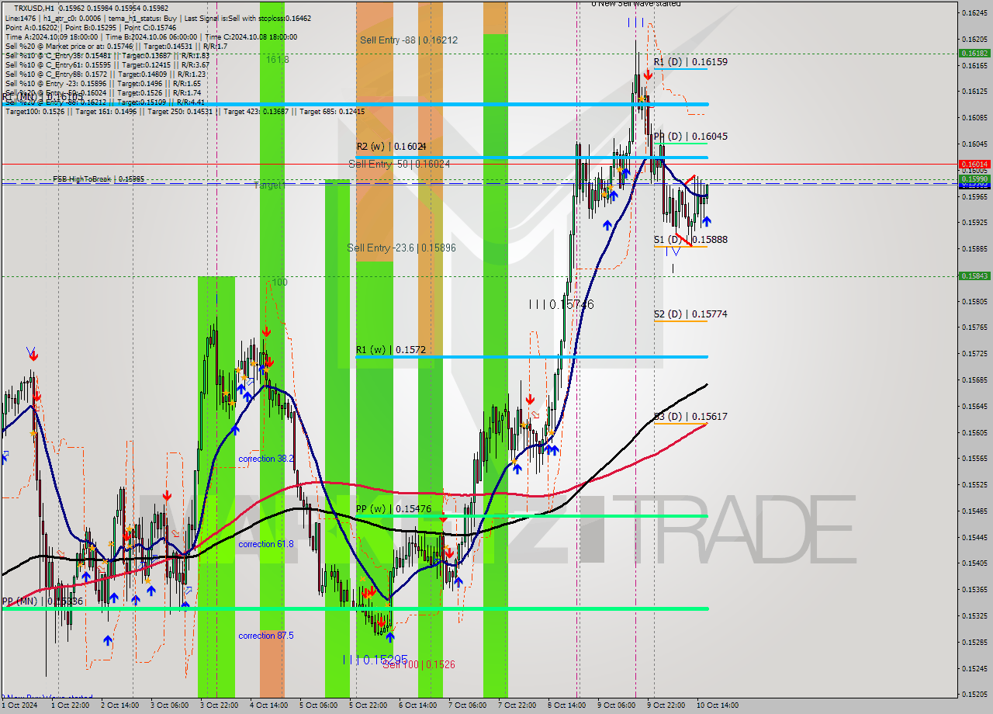Click the 'S3 (D) | 0.15617' support label
993x714 pixels.
pyautogui.click(x=690, y=417)
